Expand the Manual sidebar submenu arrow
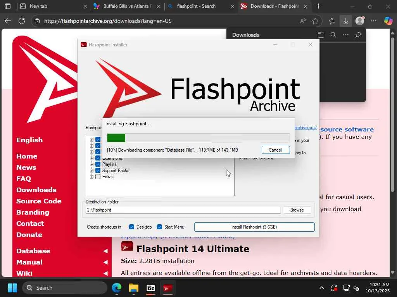The image size is (397, 297). (x=105, y=262)
